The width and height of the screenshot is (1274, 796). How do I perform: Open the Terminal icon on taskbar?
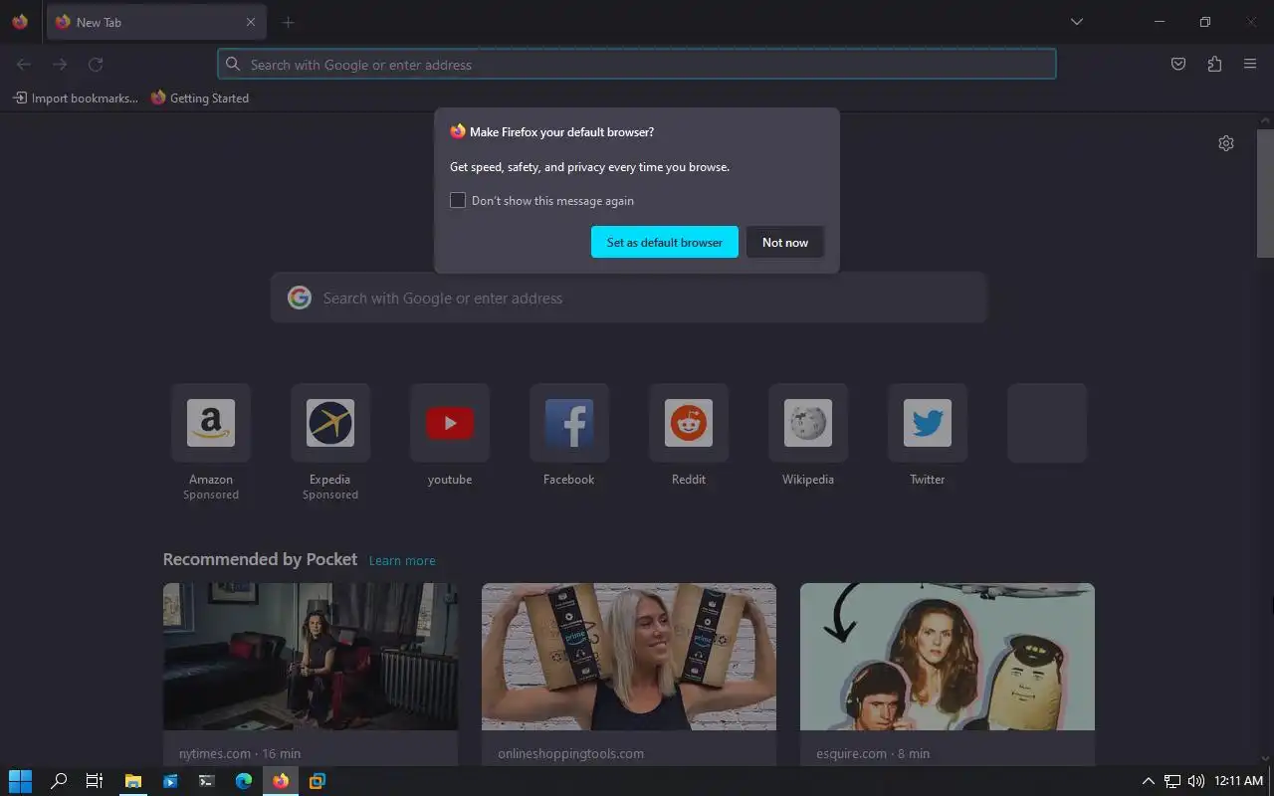coord(206,781)
